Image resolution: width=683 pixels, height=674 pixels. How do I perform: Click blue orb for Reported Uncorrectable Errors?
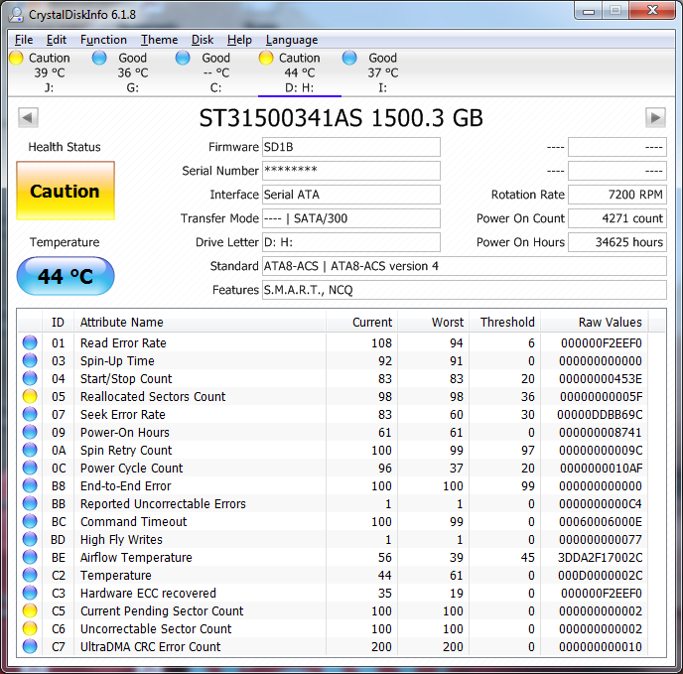pyautogui.click(x=30, y=503)
